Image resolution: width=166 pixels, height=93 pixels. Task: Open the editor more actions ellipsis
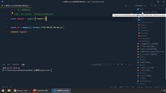point(130,6)
